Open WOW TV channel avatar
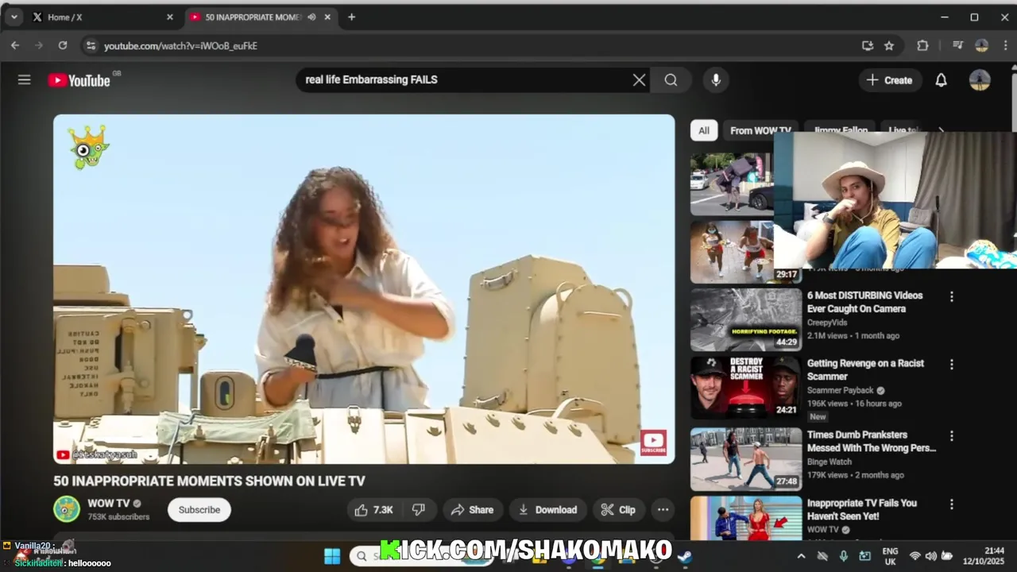 (67, 509)
